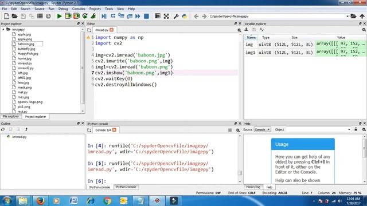Image resolution: width=367 pixels, height=206 pixels.
Task: Open a file with the folder icon
Action: click(x=14, y=16)
